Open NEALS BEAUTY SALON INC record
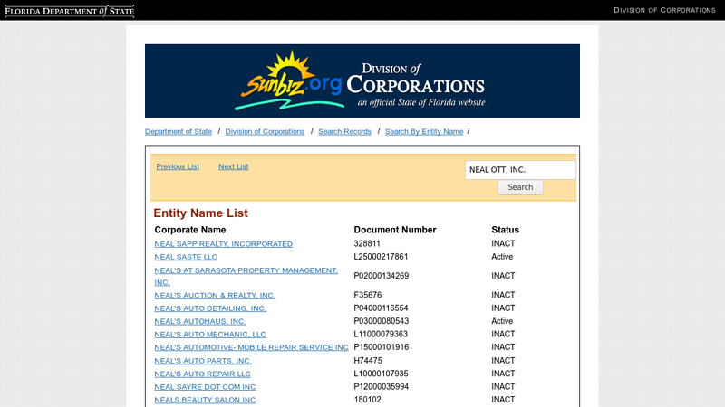Screen dimensions: 725x407 coord(206,400)
